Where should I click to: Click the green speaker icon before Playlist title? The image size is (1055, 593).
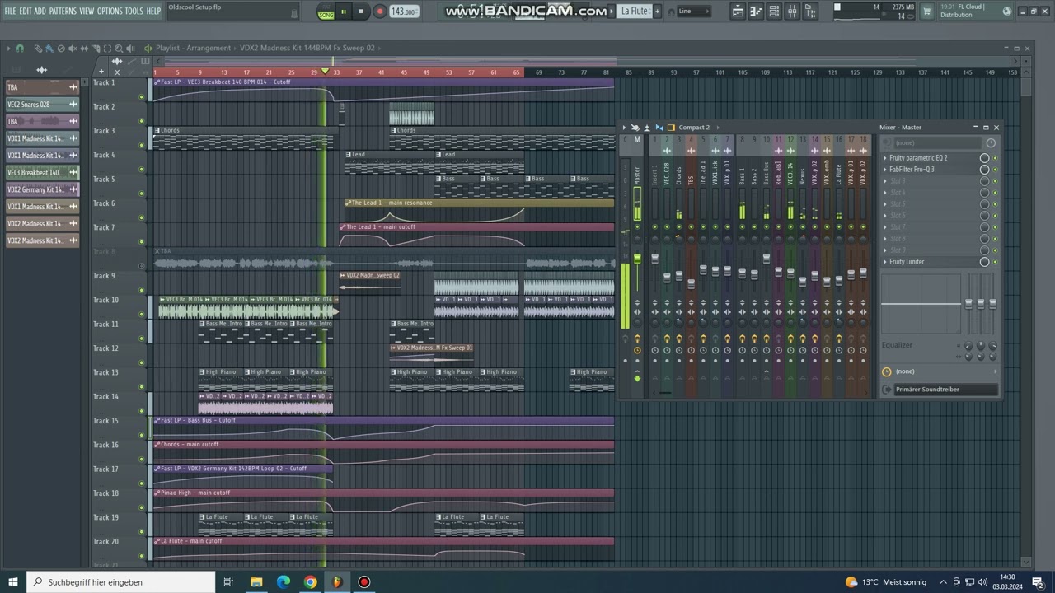click(148, 49)
